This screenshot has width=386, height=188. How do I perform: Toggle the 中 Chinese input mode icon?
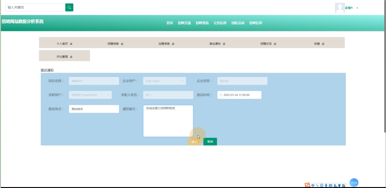point(313,186)
